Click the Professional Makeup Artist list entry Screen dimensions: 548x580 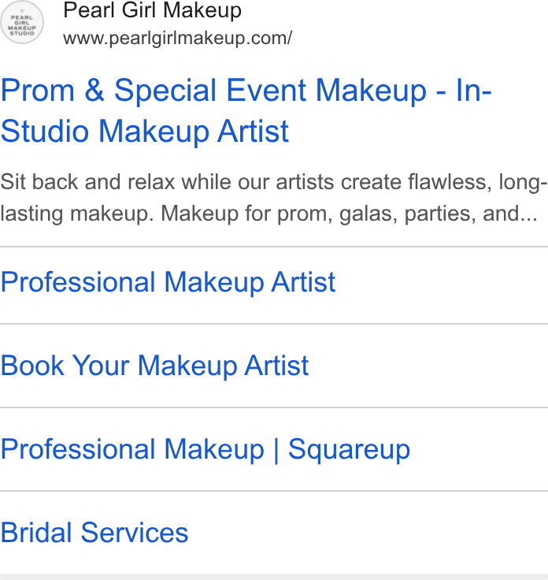pos(274,285)
